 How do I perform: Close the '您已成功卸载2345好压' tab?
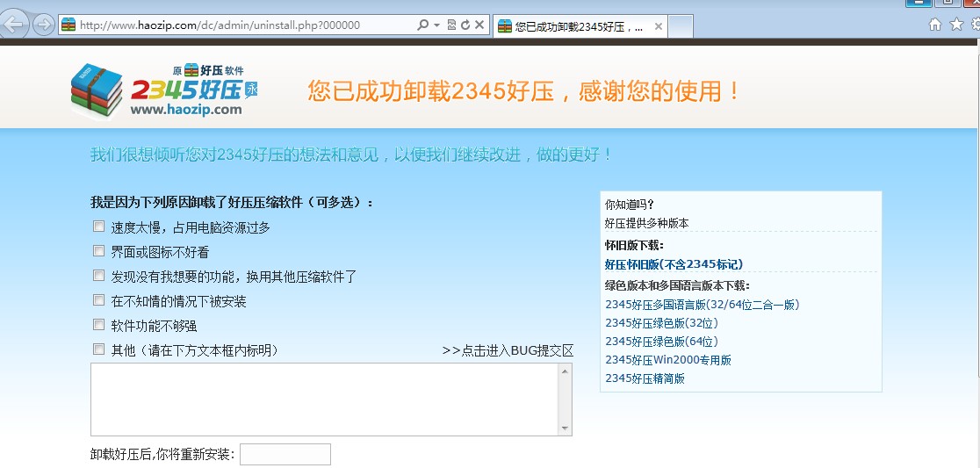pos(658,26)
